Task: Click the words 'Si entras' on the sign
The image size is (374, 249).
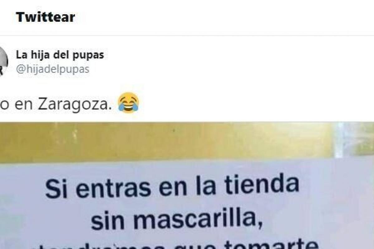Action: [x=96, y=188]
